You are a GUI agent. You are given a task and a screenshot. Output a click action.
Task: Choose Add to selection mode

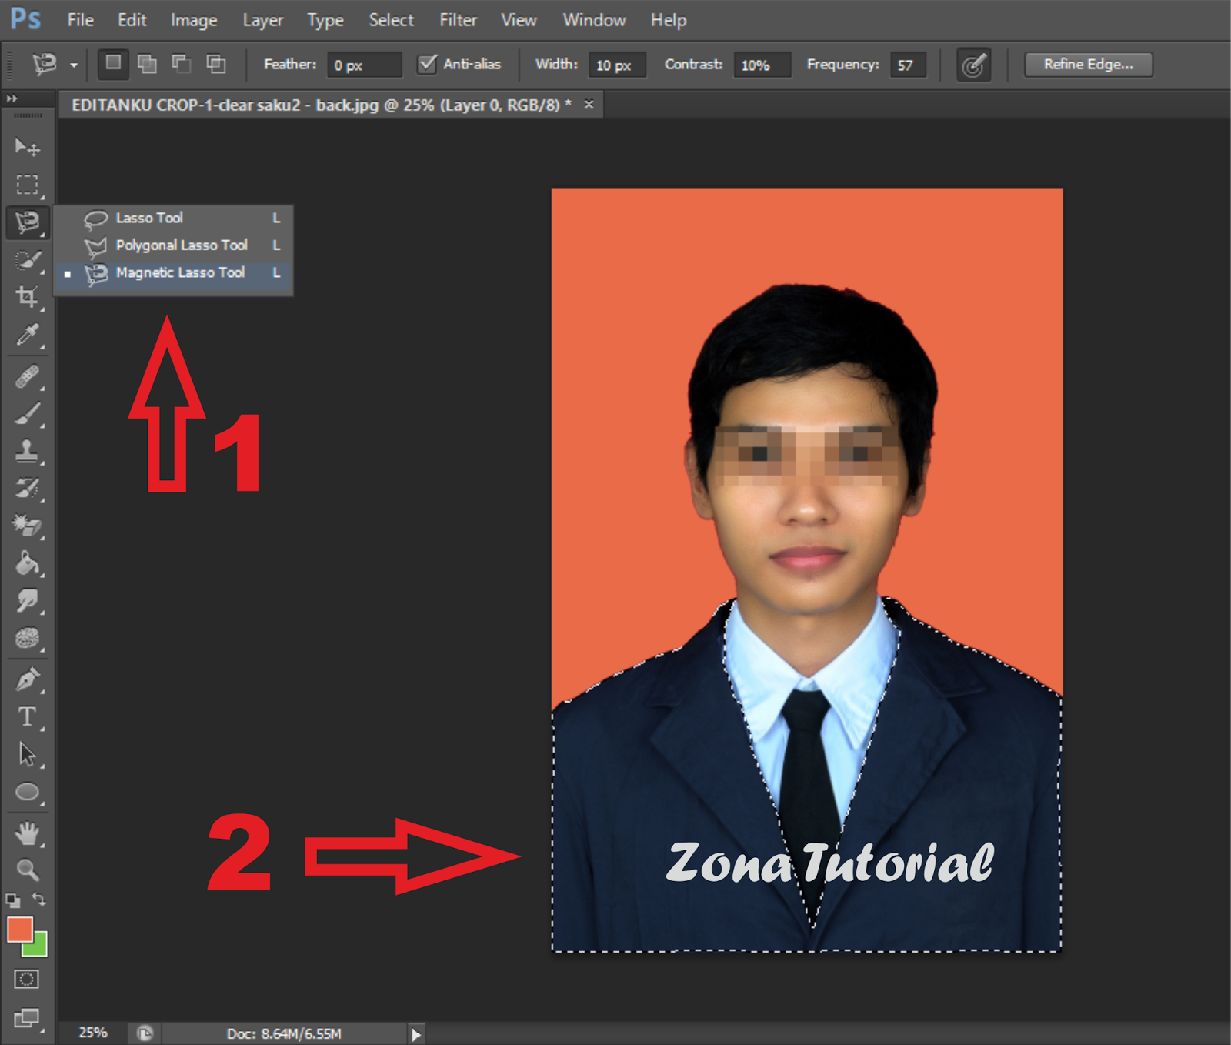(x=147, y=64)
